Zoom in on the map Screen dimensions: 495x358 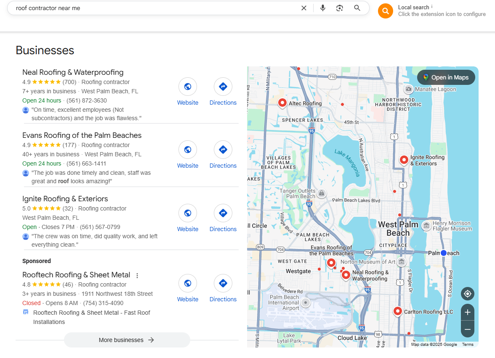(x=467, y=312)
